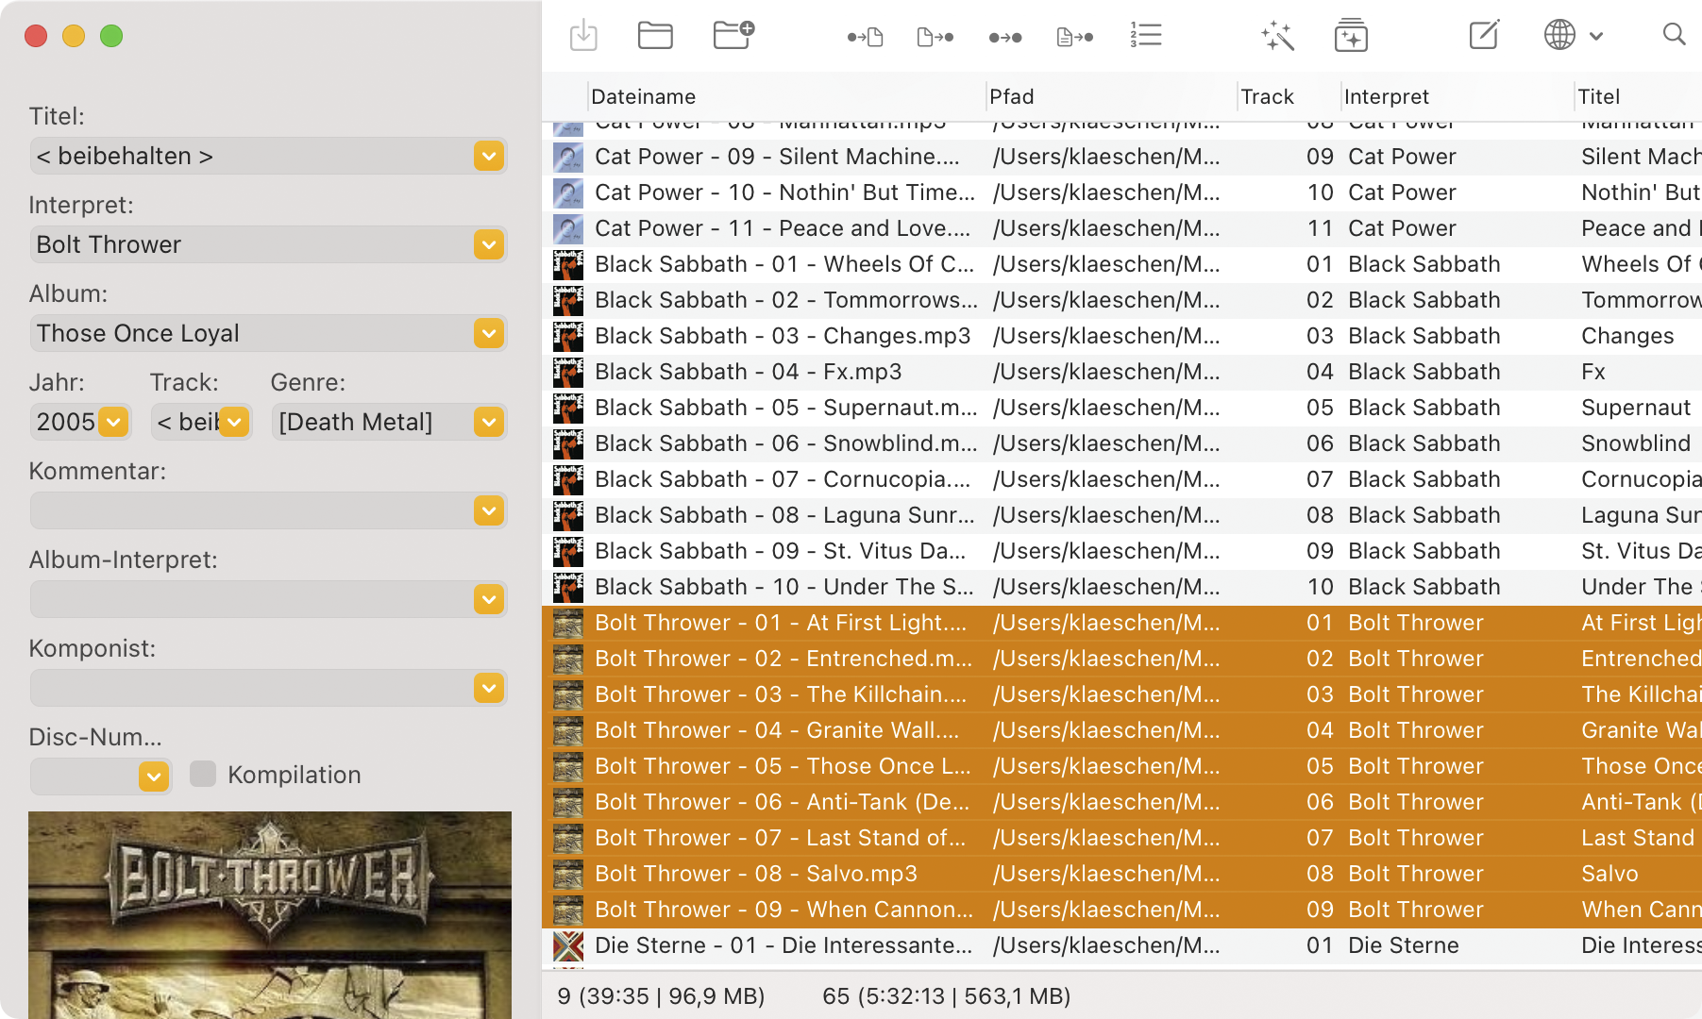The image size is (1702, 1019).
Task: Toggle the Kompilation checkbox
Action: [203, 774]
